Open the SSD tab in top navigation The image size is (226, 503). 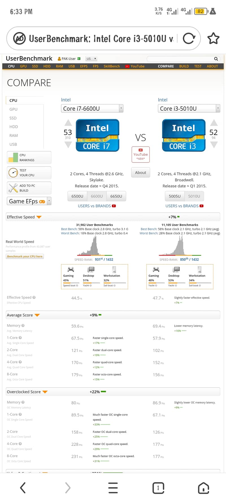35,66
